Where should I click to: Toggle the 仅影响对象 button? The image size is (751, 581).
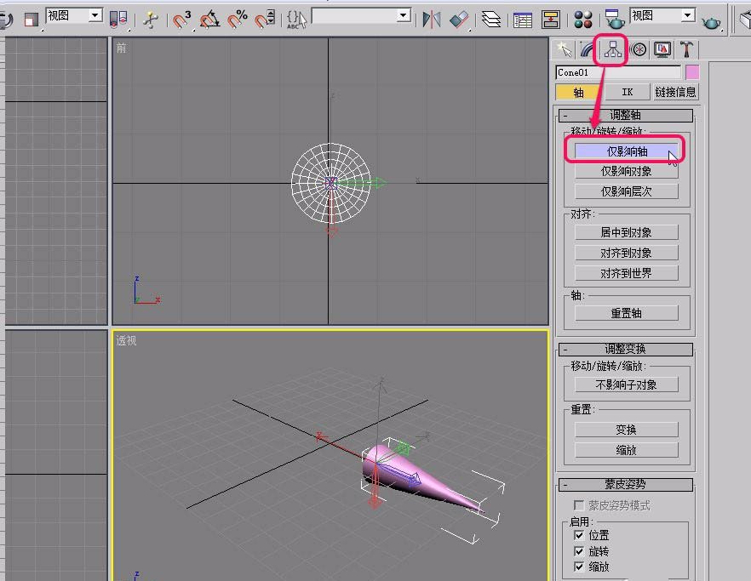(627, 171)
